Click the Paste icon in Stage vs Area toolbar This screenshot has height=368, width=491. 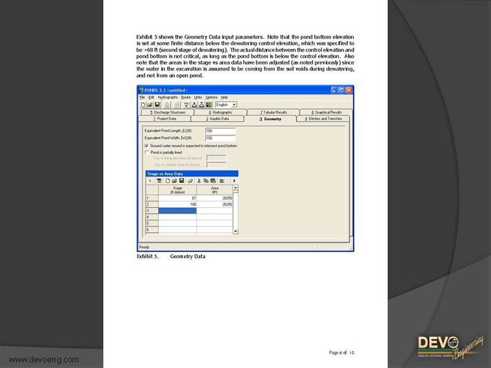[212, 181]
